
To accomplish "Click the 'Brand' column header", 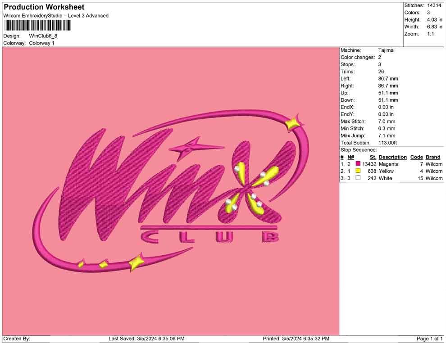I will [432, 157].
